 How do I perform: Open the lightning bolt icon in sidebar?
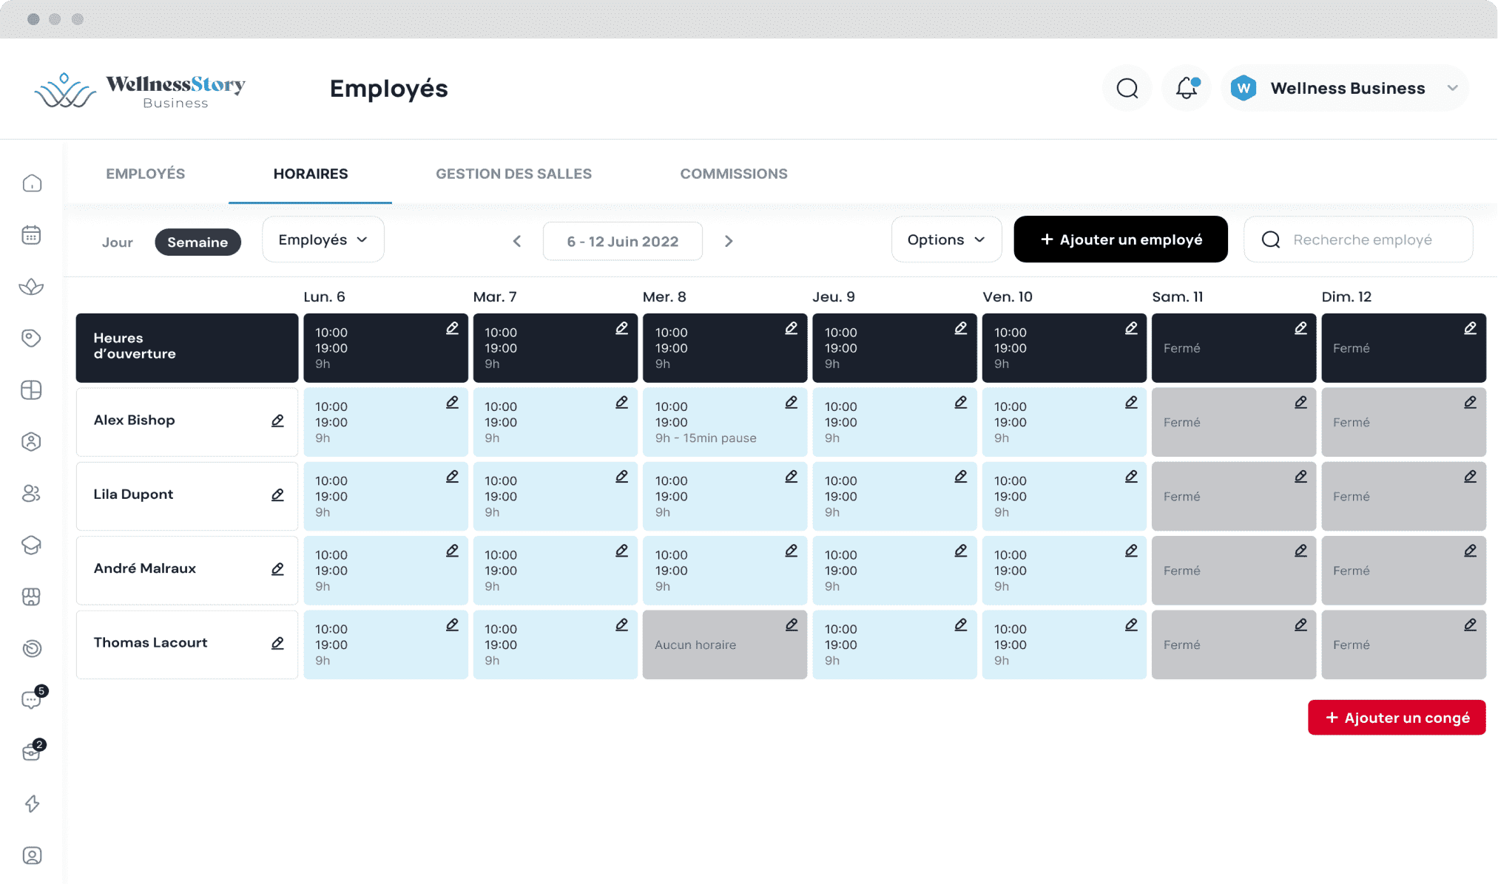32,803
